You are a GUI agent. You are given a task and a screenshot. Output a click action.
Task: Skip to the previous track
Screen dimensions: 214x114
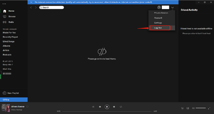(100, 107)
